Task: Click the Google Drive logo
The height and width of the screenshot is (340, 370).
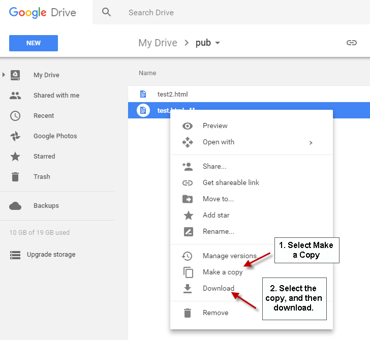Action: point(43,13)
